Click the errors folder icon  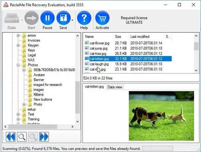coord(24,36)
